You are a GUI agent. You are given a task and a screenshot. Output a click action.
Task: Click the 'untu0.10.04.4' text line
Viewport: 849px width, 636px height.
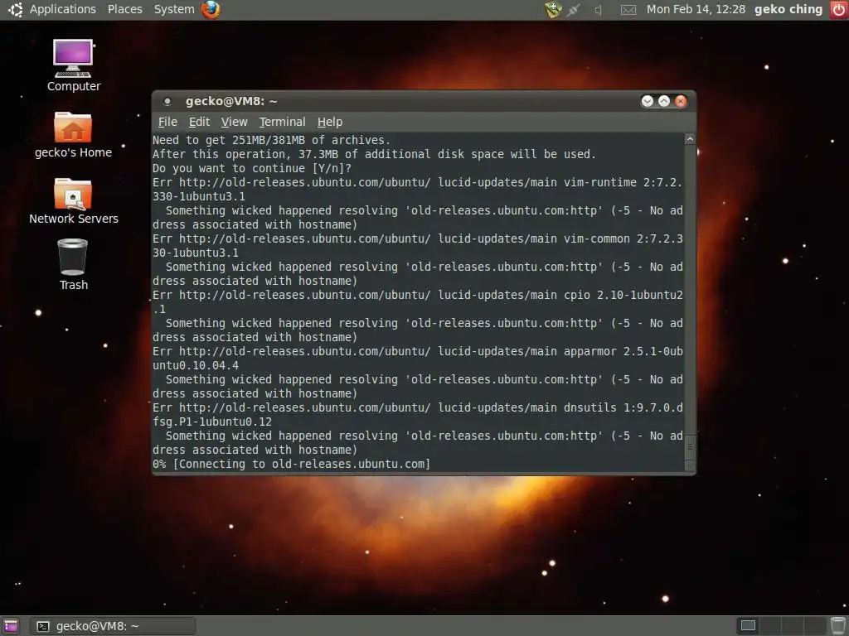[x=196, y=365]
